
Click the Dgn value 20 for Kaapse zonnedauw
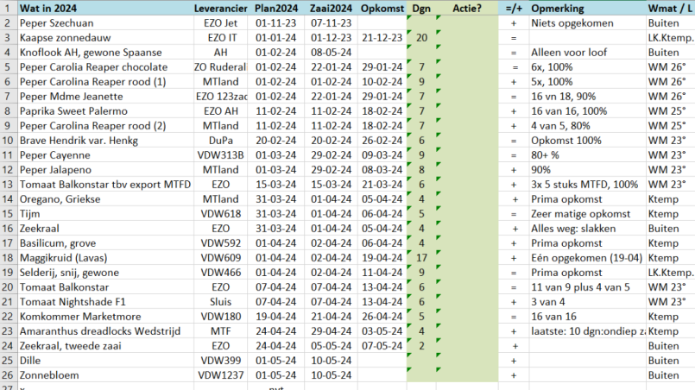point(421,37)
